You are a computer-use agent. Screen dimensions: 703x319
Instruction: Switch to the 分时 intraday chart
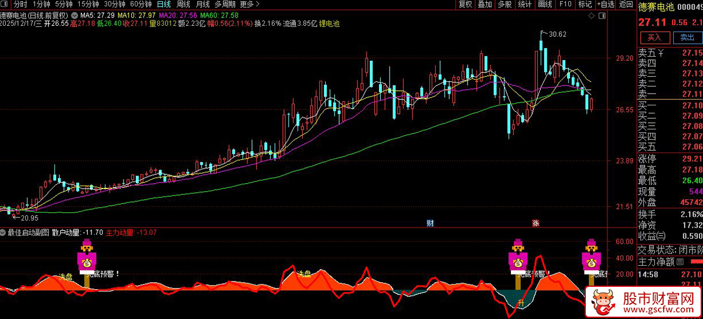pyautogui.click(x=20, y=4)
